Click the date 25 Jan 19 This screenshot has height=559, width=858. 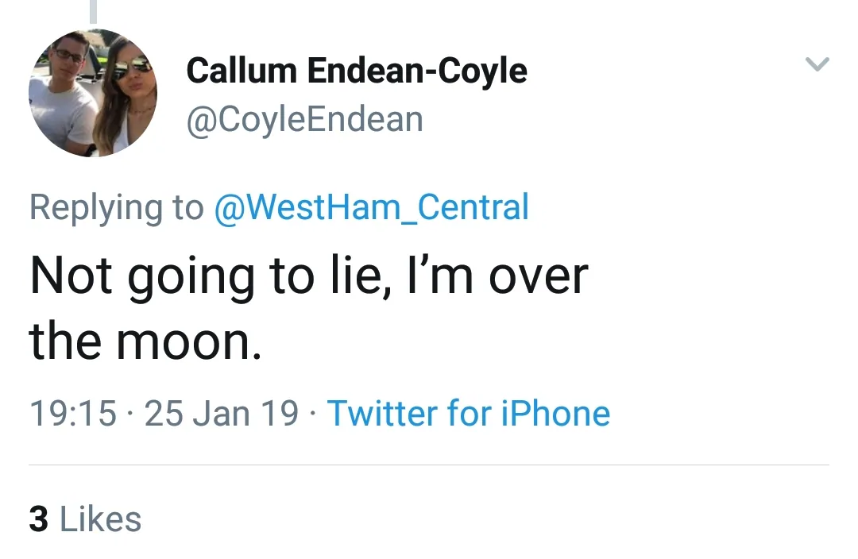click(222, 414)
